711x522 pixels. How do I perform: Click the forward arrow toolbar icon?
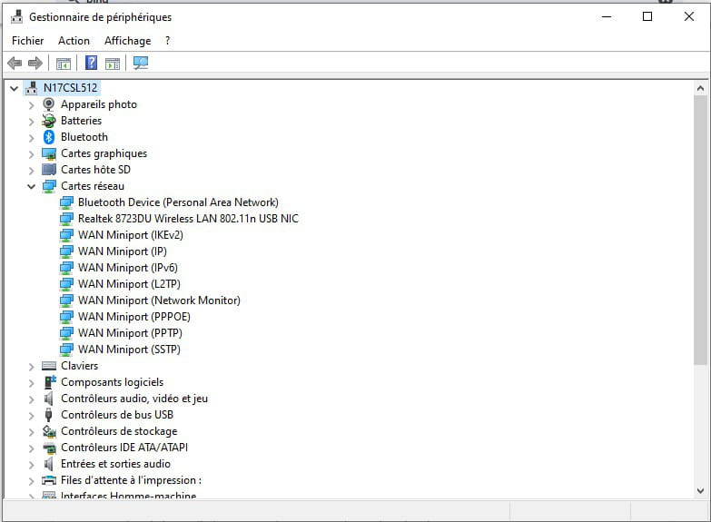pos(35,63)
